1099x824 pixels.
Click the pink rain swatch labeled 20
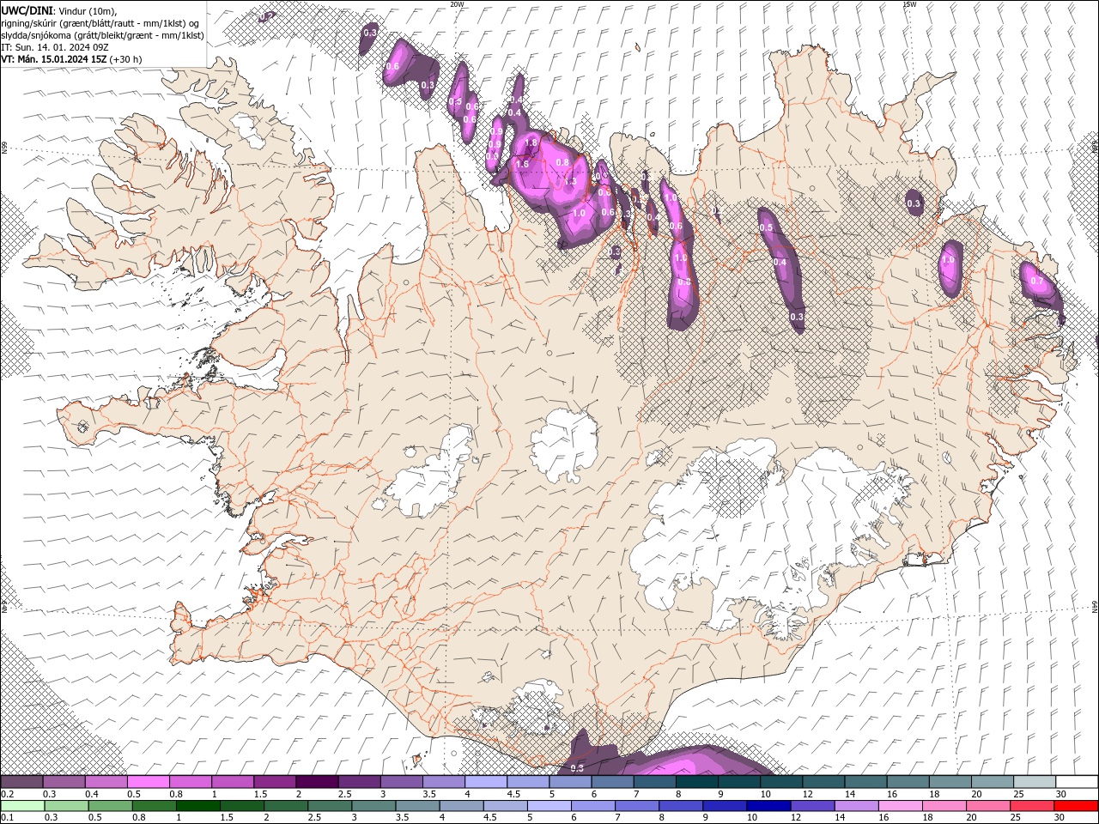(x=987, y=806)
